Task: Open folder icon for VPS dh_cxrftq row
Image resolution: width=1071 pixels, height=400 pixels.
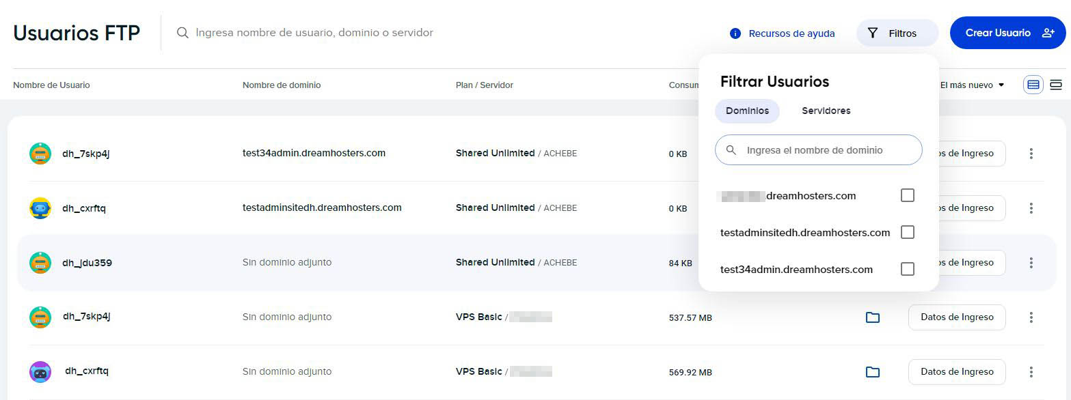Action: [872, 372]
